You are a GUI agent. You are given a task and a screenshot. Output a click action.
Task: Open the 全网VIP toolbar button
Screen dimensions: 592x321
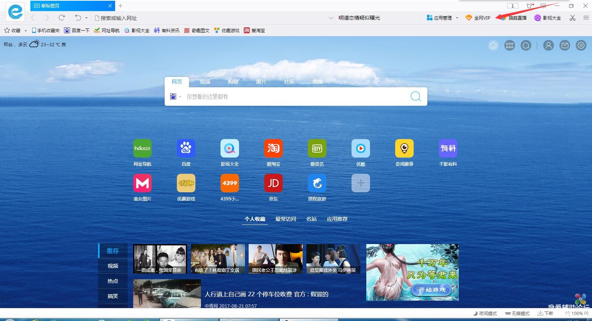click(x=478, y=18)
